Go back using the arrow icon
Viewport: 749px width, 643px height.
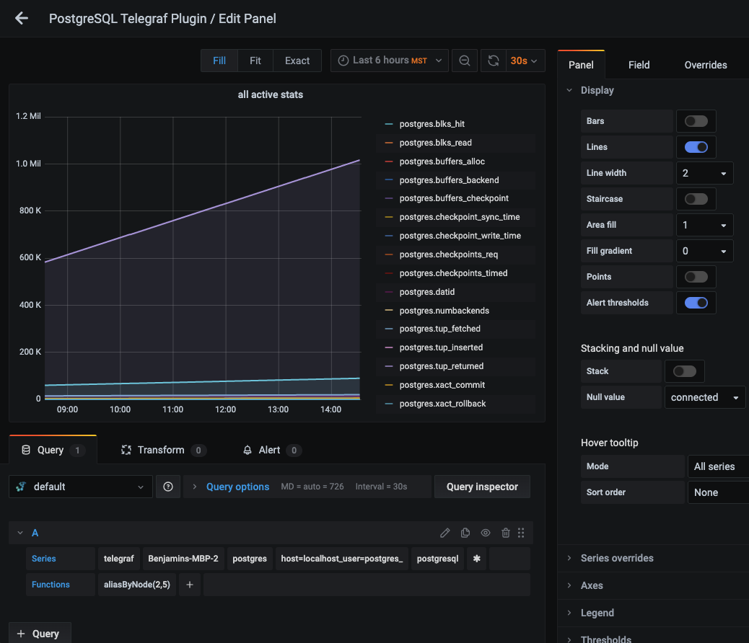click(x=22, y=19)
